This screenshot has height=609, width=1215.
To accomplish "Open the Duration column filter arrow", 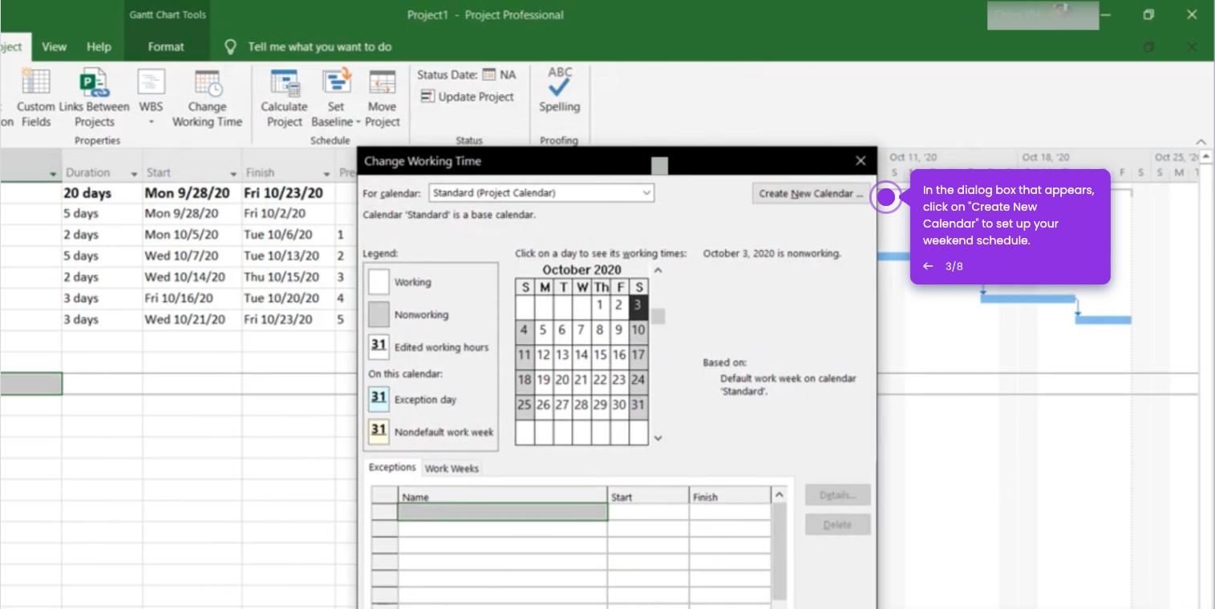I will coord(133,173).
